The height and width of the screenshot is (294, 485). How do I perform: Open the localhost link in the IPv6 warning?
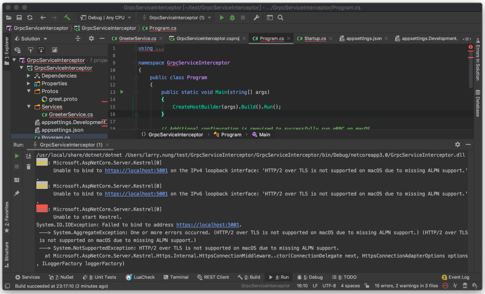click(x=136, y=194)
